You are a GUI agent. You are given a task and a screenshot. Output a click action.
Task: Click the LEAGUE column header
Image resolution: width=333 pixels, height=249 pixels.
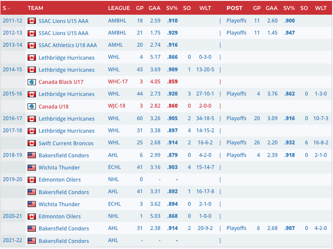119,8
